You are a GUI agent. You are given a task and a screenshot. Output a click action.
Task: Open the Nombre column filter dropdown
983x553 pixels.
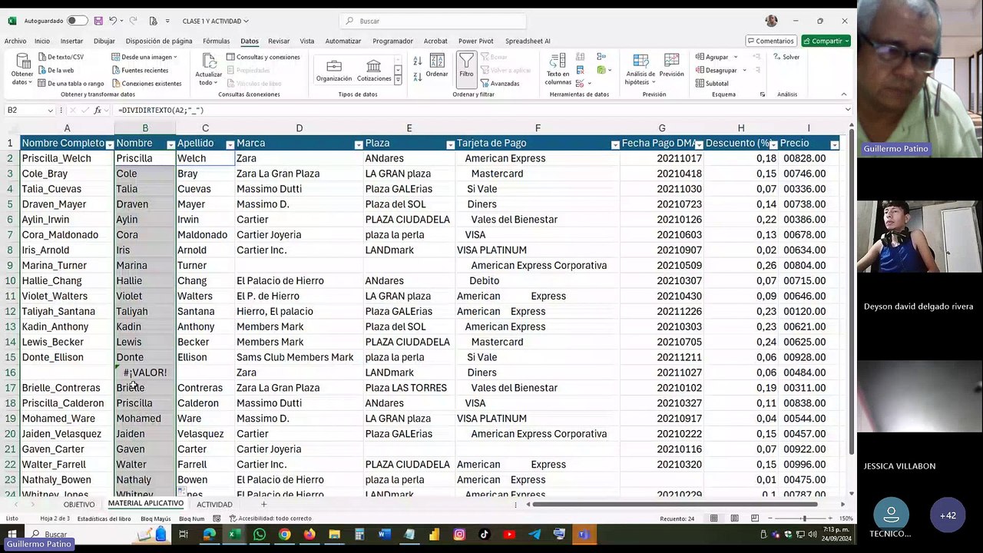click(x=170, y=144)
